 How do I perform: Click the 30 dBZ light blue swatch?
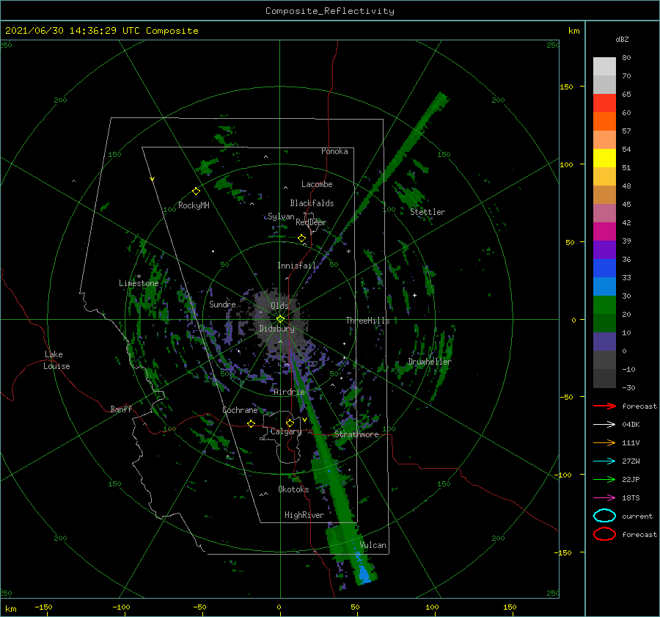coord(604,286)
